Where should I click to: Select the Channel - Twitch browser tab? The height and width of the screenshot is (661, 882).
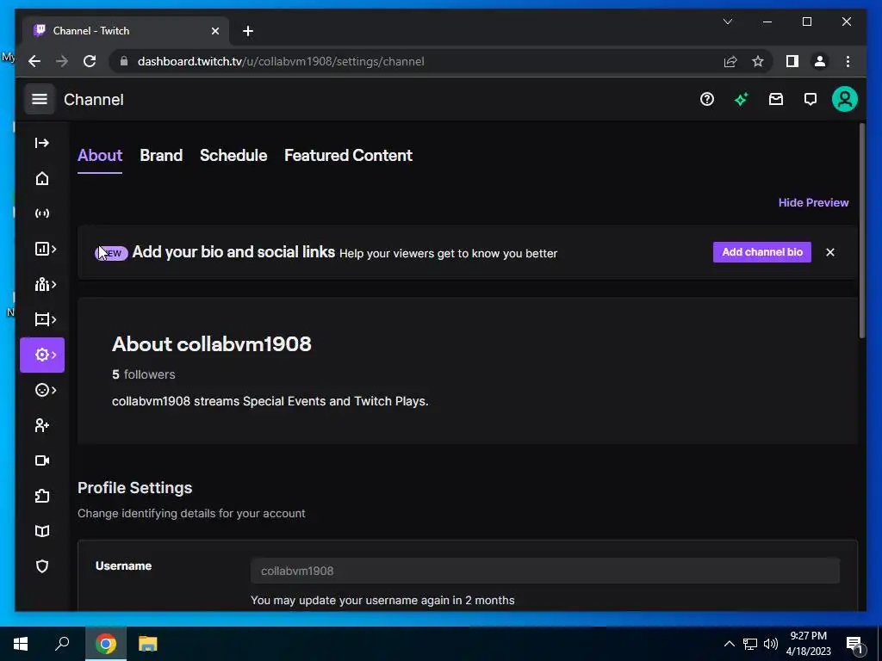(x=126, y=31)
